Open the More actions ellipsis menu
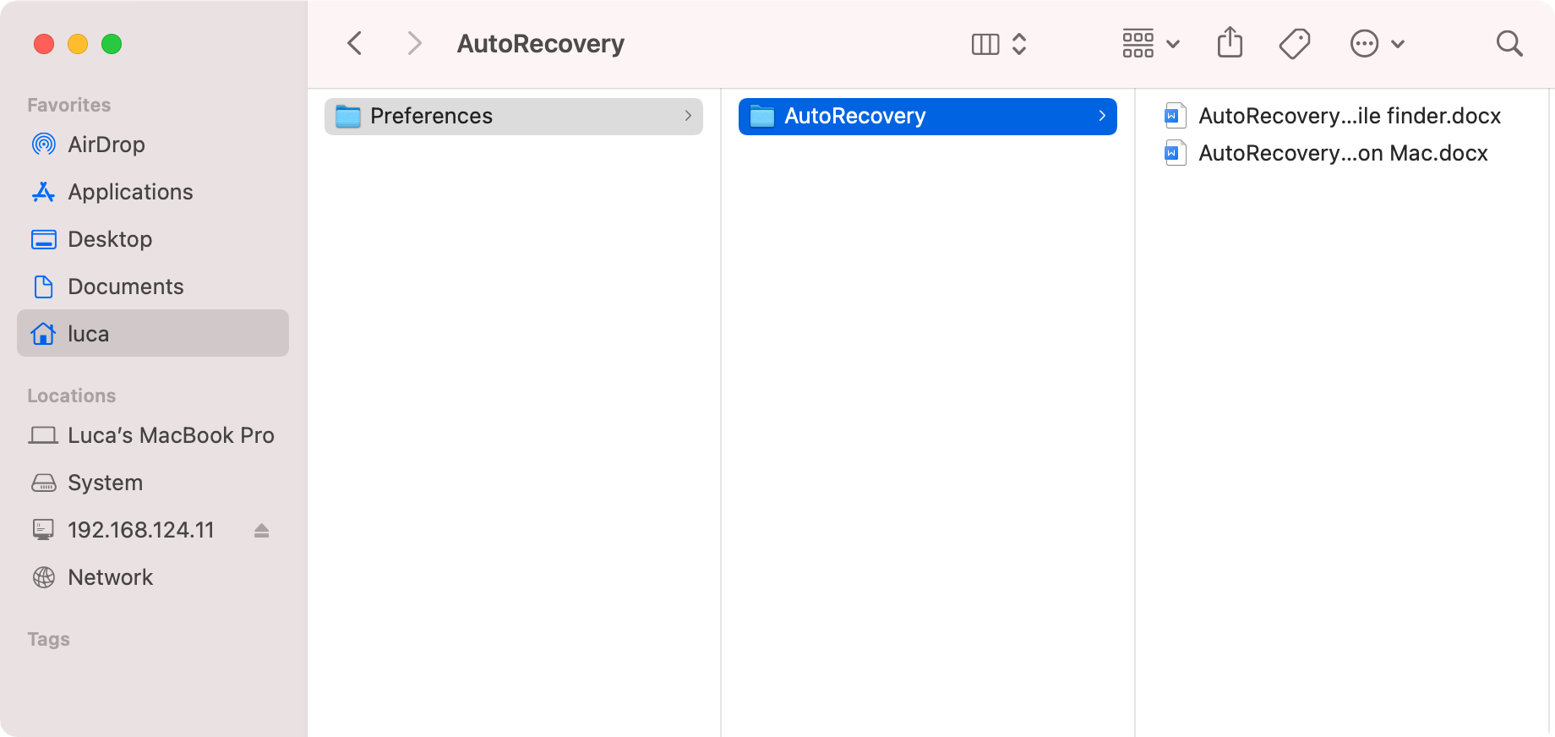Viewport: 1555px width, 737px height. point(1376,43)
